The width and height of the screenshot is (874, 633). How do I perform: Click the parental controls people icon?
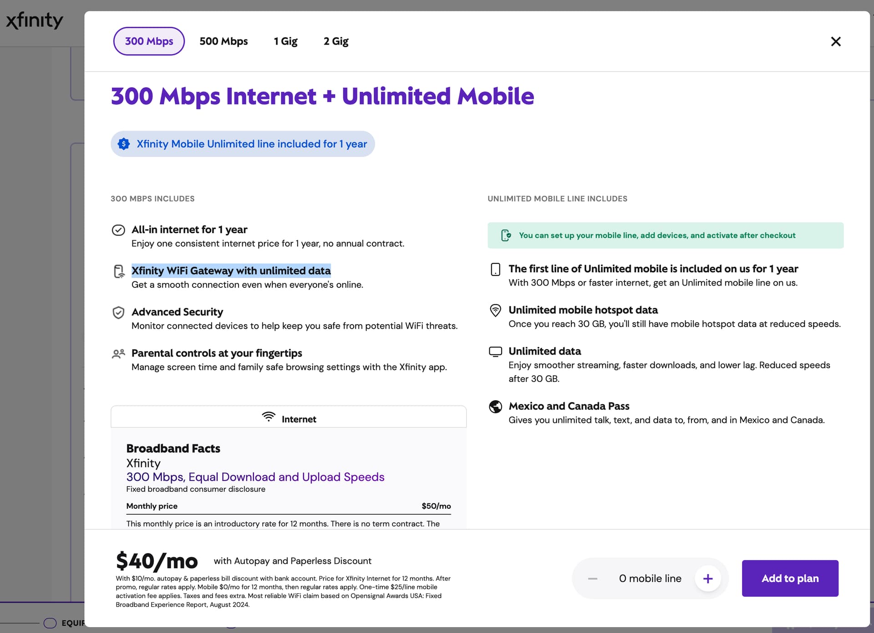pos(118,353)
